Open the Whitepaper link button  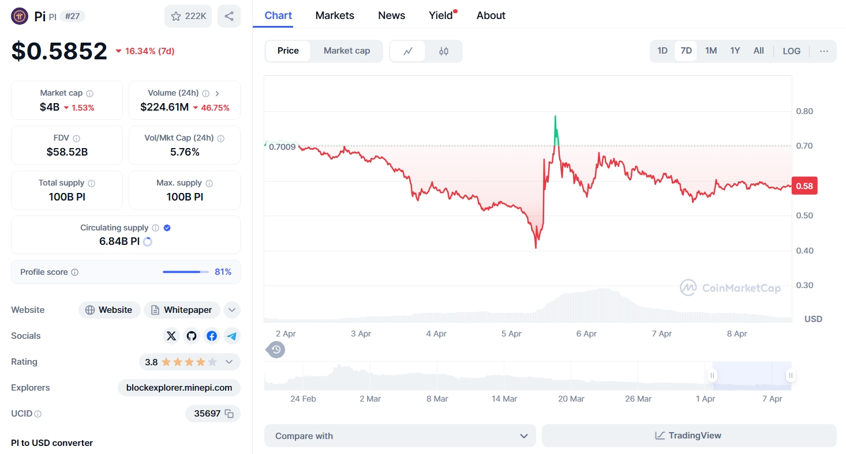pos(182,310)
